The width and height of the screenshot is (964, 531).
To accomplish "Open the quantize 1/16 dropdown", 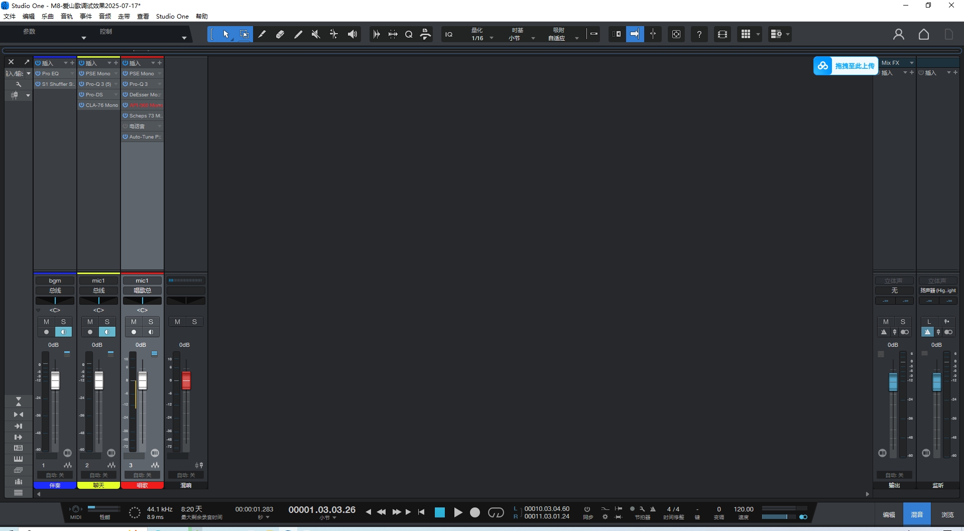I will pyautogui.click(x=491, y=38).
